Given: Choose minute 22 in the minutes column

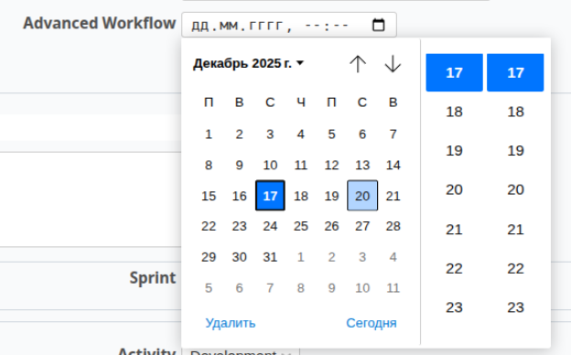Looking at the screenshot, I should pos(515,269).
